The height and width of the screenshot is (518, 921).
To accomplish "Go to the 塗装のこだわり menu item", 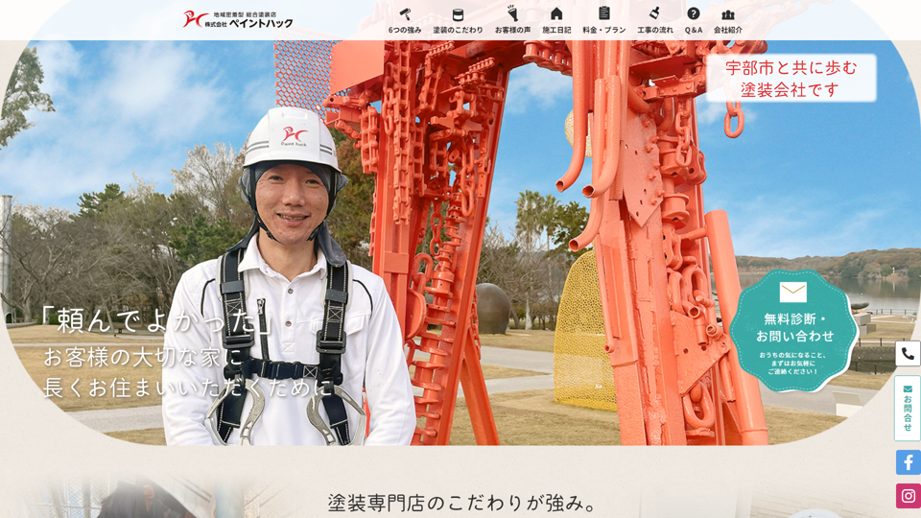I will point(458,30).
